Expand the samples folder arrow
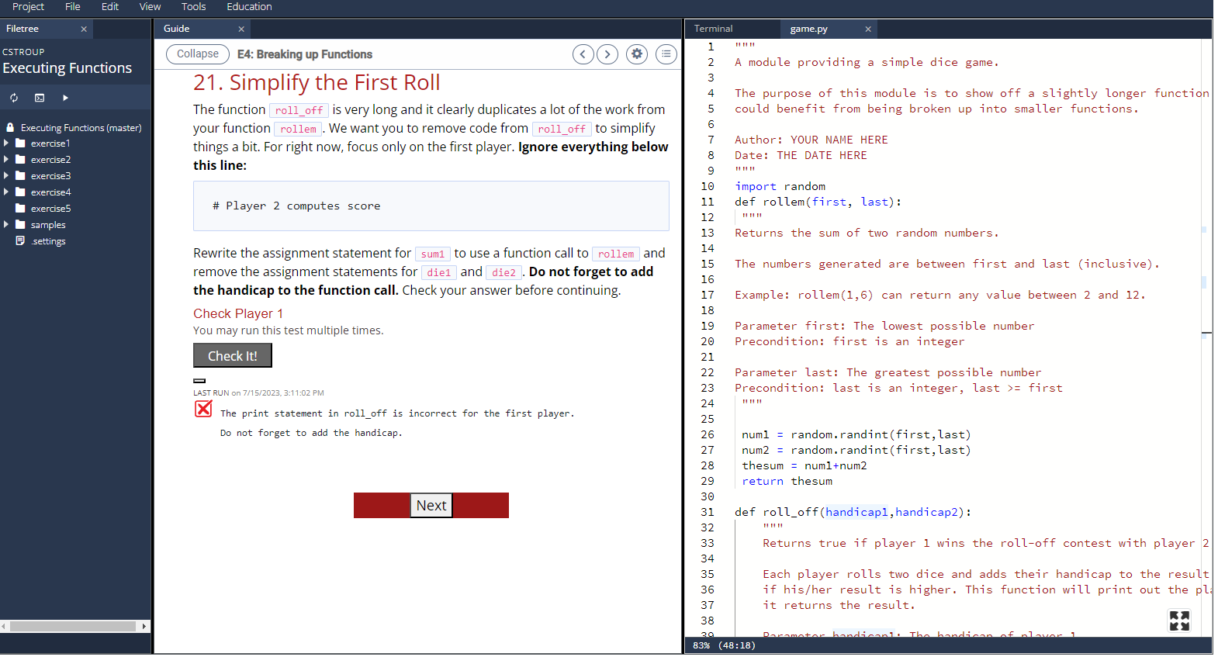1218x657 pixels. [6, 225]
